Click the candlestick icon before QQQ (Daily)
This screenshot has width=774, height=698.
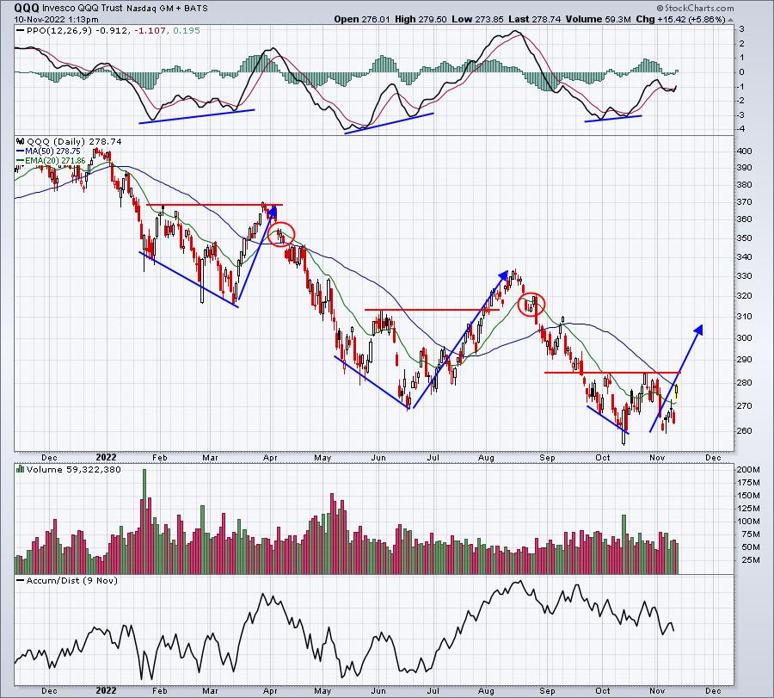pos(21,141)
